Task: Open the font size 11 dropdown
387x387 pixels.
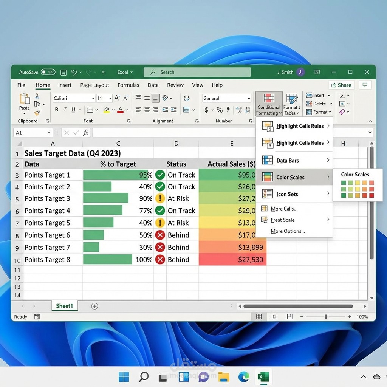Action: [110, 98]
